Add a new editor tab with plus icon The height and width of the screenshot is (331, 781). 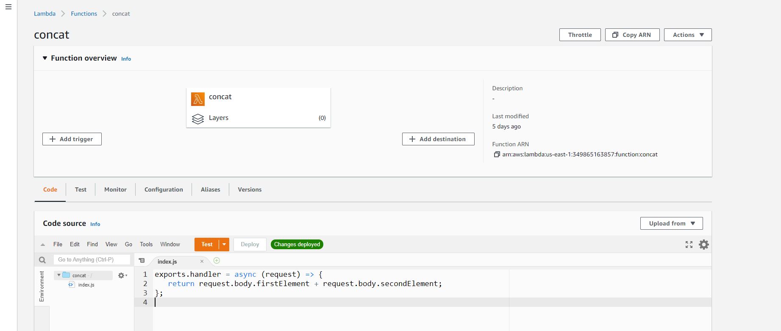coord(217,261)
